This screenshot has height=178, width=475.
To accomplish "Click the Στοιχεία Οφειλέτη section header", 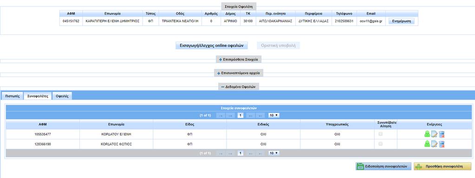I will 239,7.
